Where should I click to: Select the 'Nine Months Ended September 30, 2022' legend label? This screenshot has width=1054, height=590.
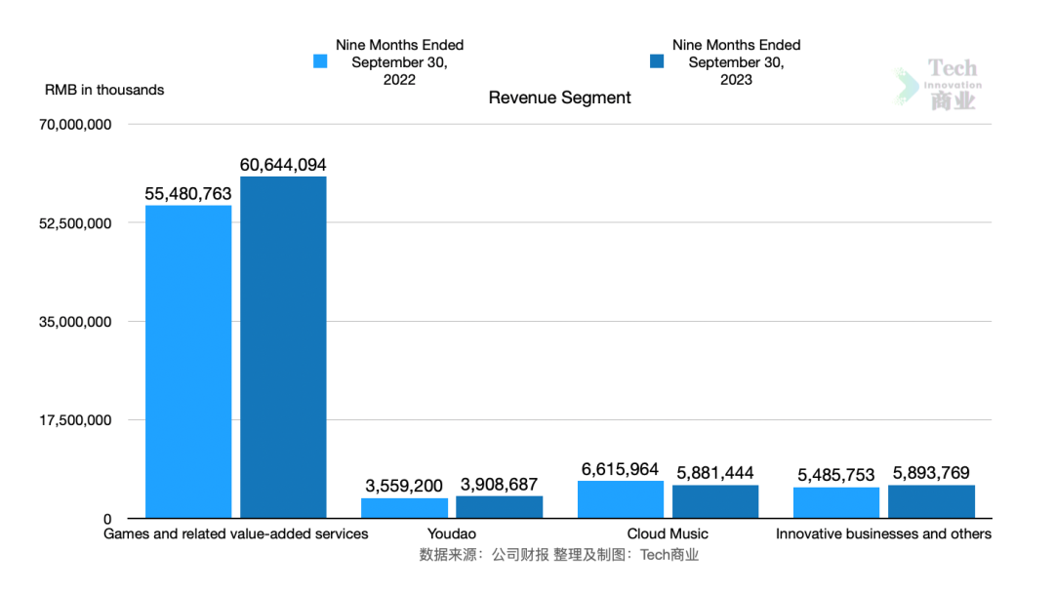[399, 62]
